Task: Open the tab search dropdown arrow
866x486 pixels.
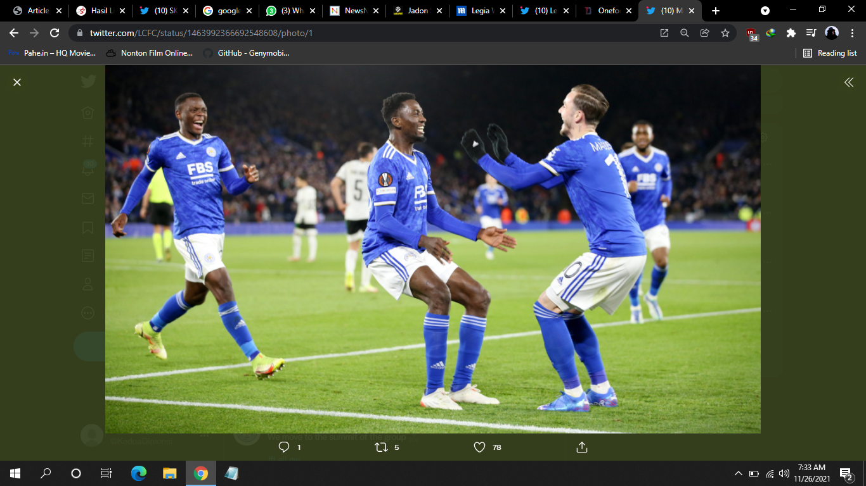Action: coord(765,11)
